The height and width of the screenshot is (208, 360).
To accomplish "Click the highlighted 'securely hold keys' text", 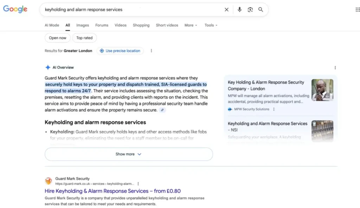I will [x=126, y=87].
